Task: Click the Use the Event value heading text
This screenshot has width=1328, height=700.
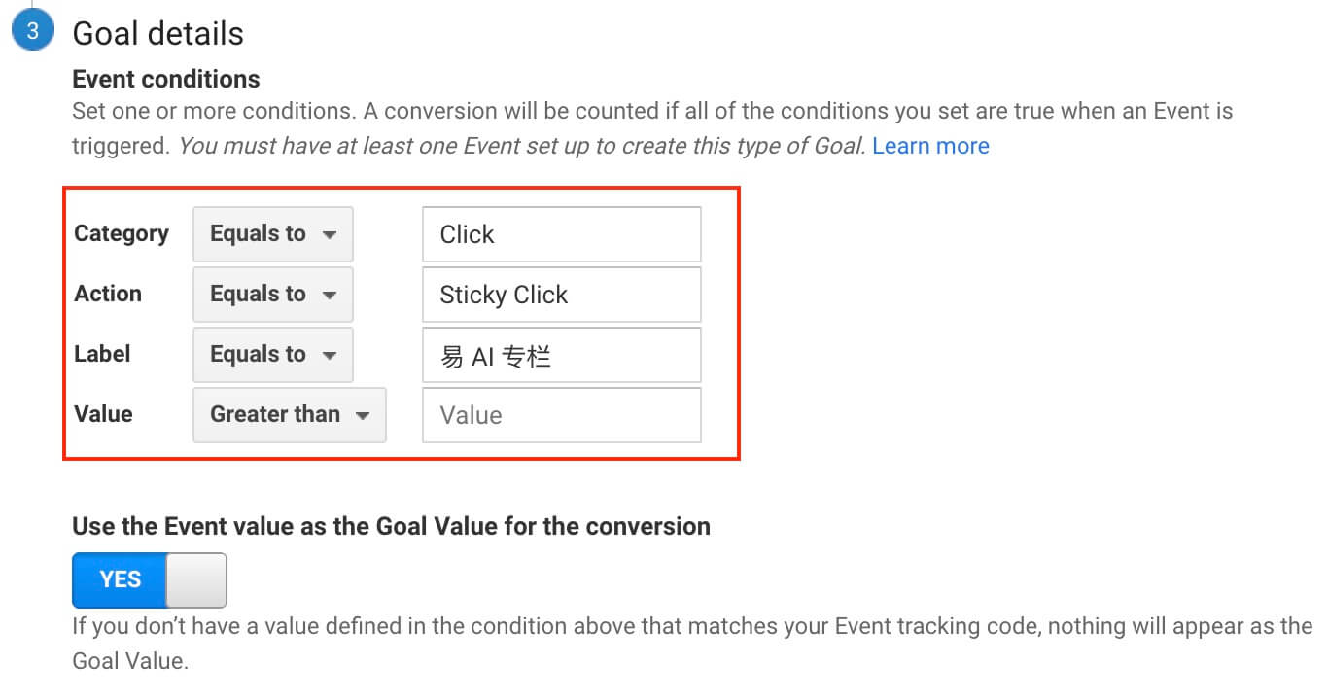Action: (392, 526)
